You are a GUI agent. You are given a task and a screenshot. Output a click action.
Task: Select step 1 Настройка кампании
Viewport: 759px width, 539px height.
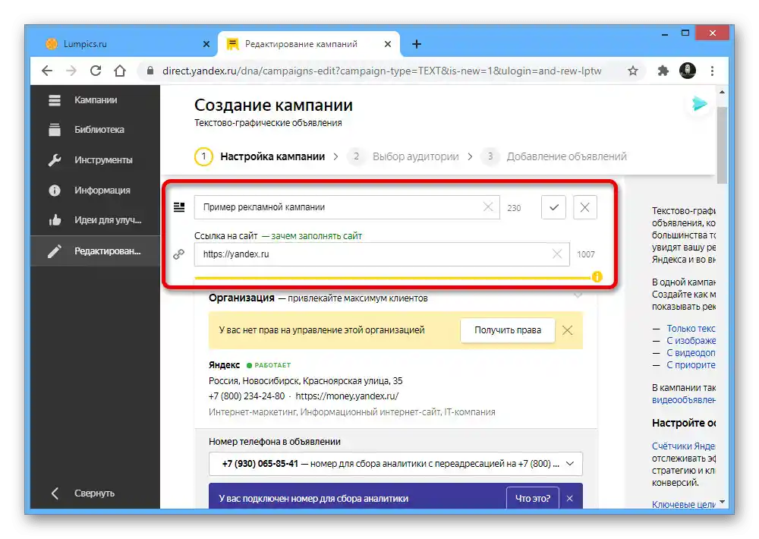(x=260, y=156)
